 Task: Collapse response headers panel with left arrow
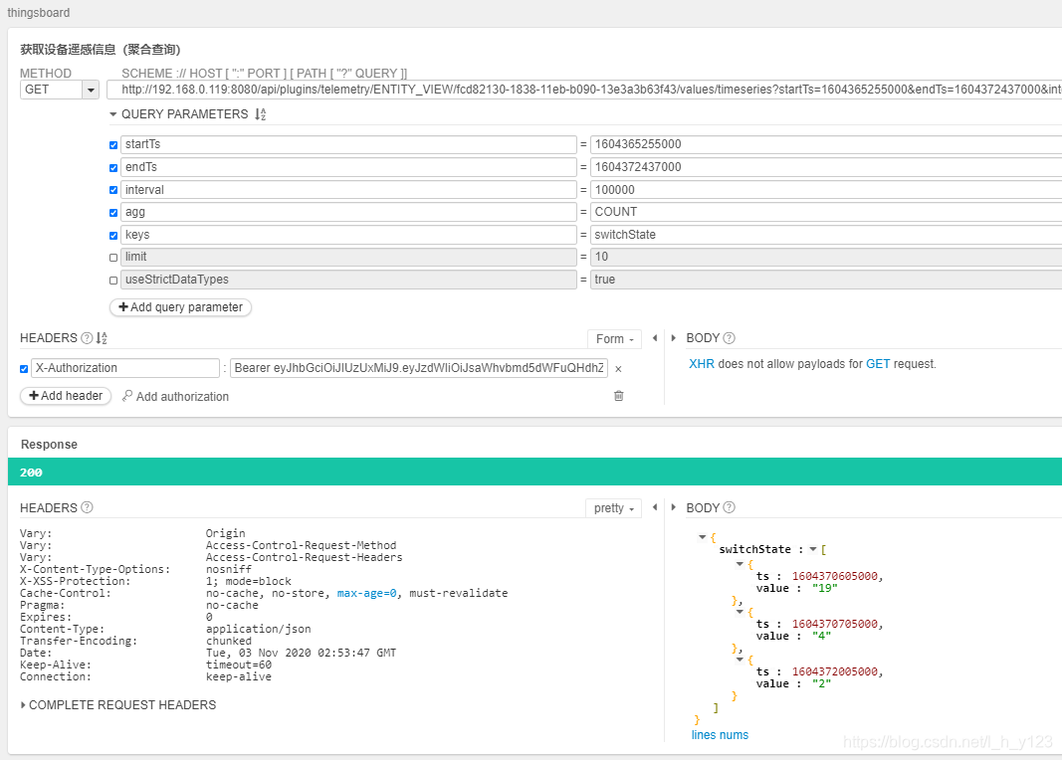click(655, 507)
